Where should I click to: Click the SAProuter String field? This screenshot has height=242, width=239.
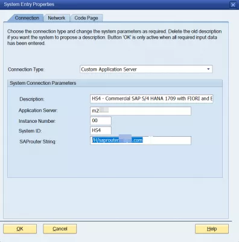141,140
